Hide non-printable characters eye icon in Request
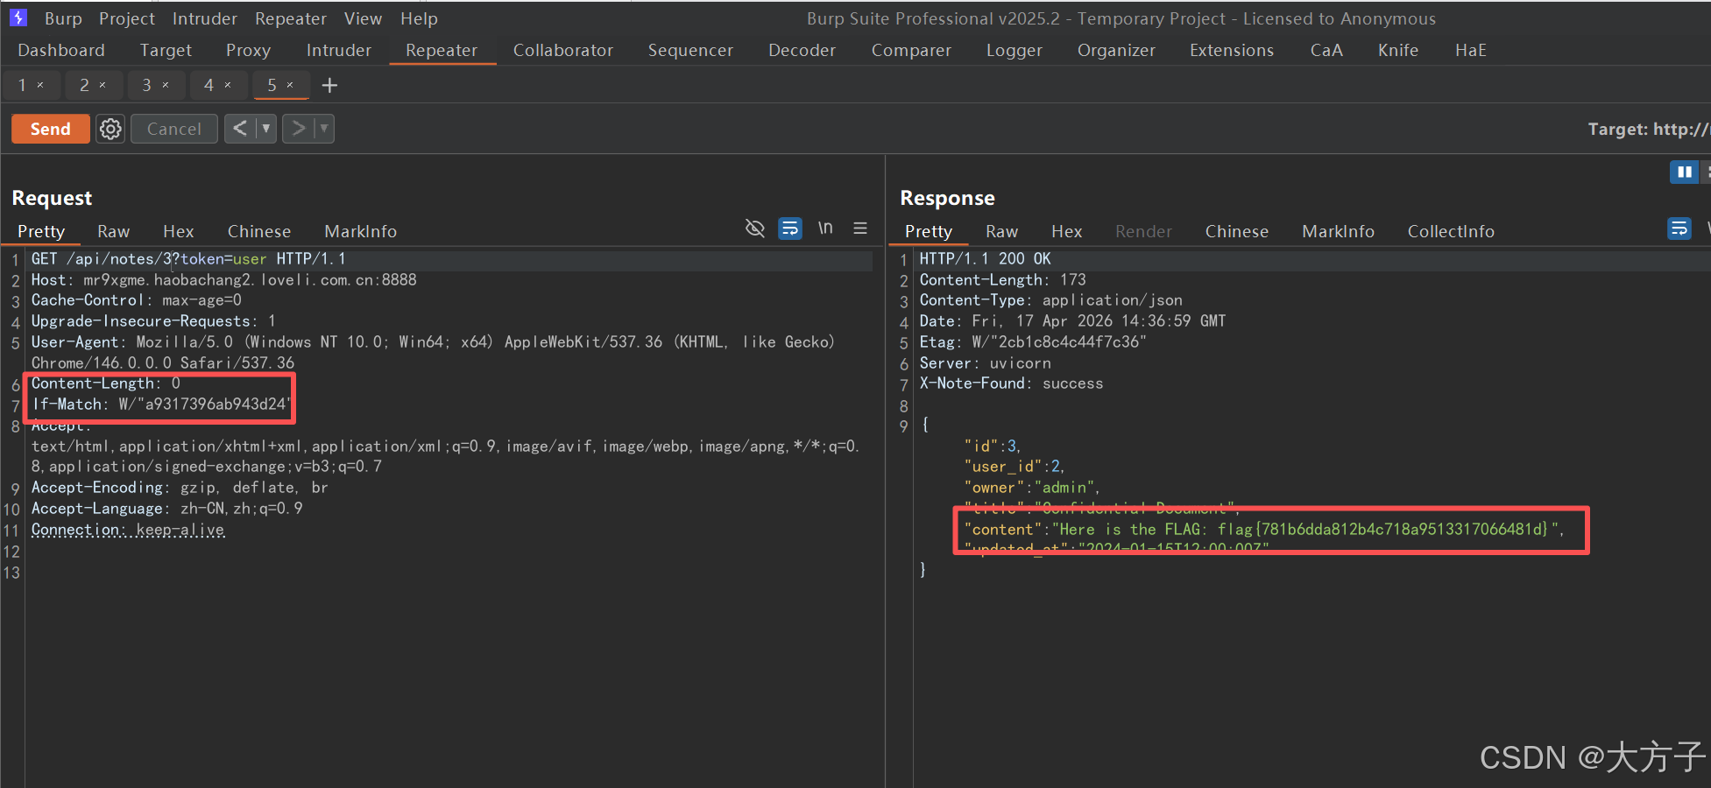The image size is (1711, 788). click(x=754, y=229)
